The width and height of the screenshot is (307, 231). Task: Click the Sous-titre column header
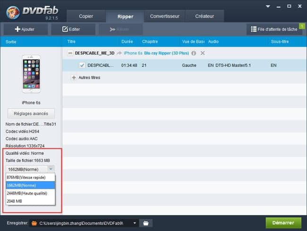[x=280, y=41]
